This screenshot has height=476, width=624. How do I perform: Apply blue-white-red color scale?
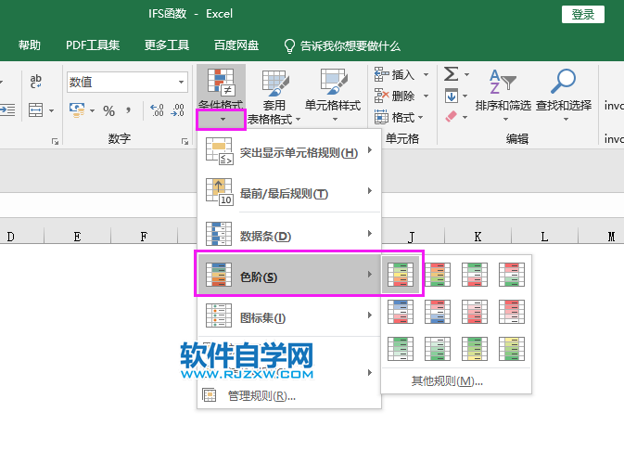[x=401, y=312]
